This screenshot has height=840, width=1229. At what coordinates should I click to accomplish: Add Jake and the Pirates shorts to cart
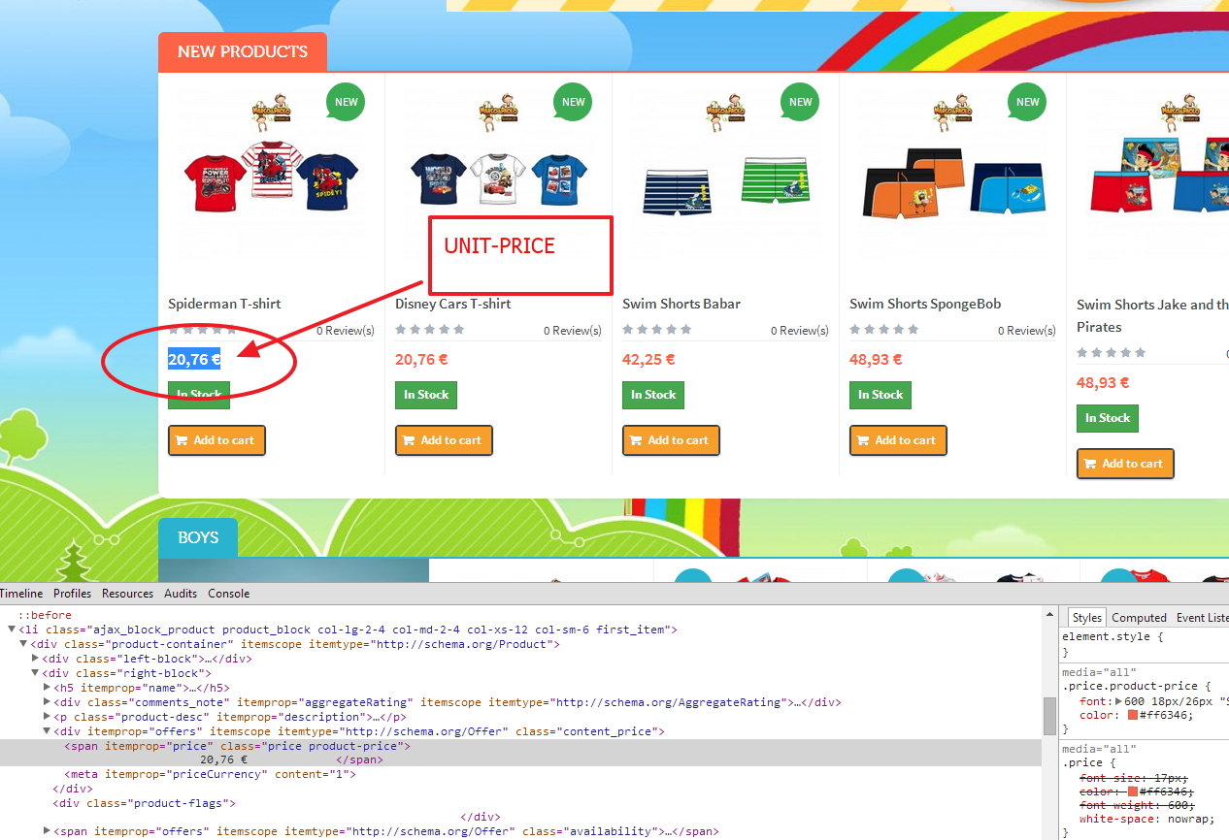point(1125,463)
